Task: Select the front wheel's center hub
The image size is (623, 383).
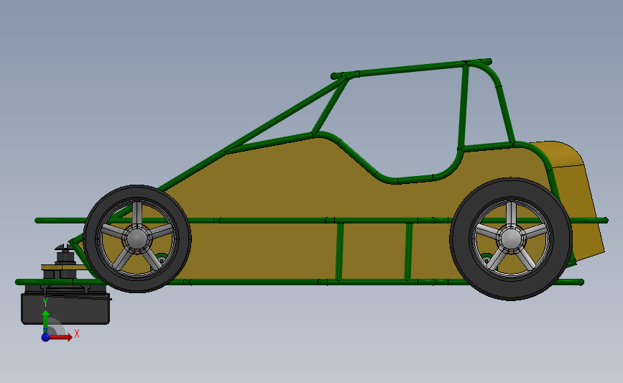Action: click(137, 239)
